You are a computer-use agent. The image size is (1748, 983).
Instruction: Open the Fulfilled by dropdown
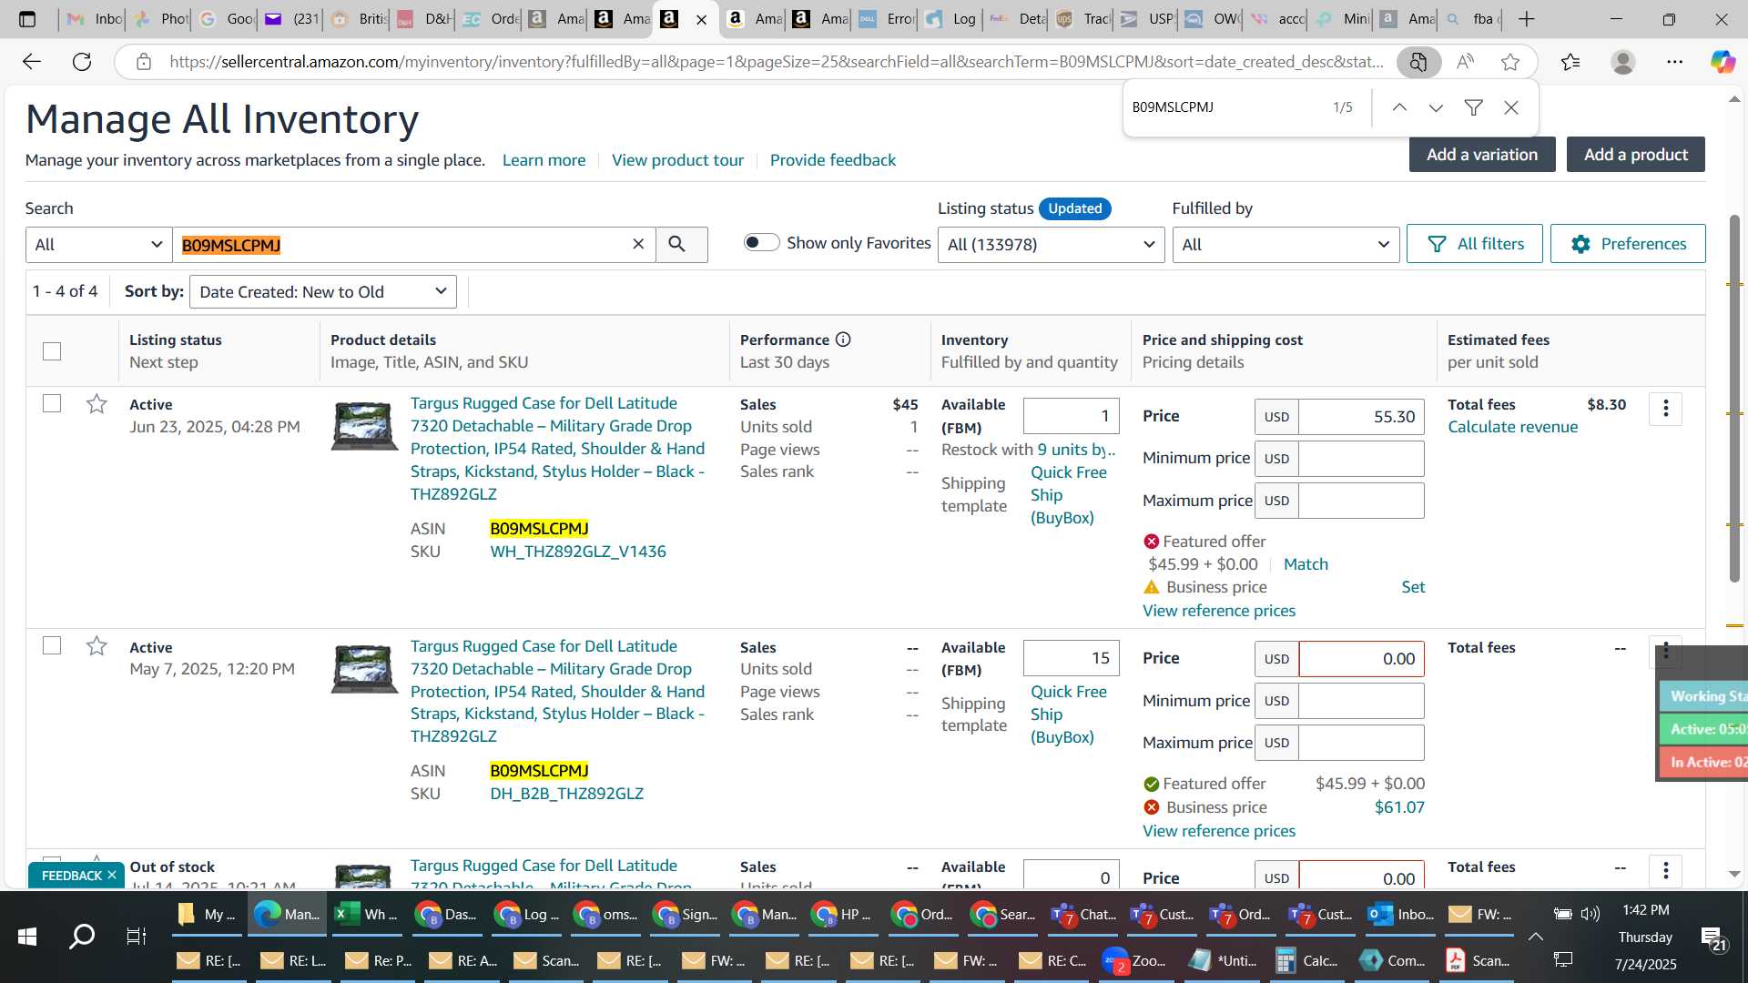(1286, 245)
